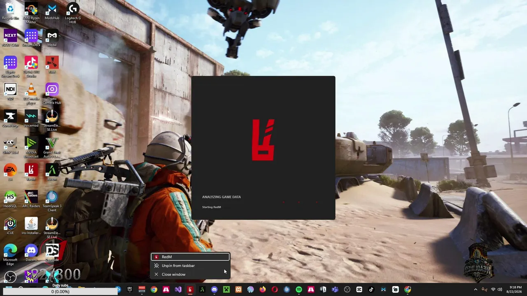Screen dimensions: 527x296
Task: Choose Unpin from taskbar
Action: [190, 266]
